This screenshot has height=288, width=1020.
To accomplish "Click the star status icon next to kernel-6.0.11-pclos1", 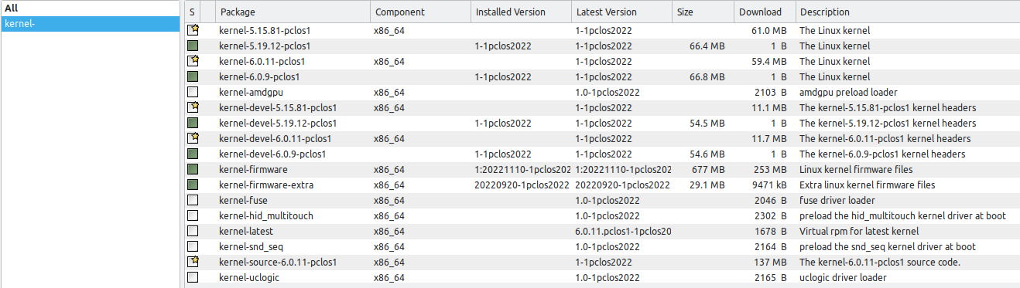I will (193, 61).
